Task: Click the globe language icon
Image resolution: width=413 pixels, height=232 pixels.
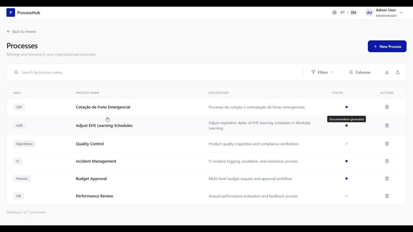Action: 334,13
